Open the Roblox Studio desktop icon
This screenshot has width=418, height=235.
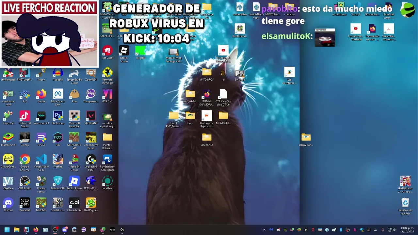(124, 54)
